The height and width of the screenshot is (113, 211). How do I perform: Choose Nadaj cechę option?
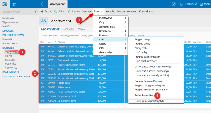[x=141, y=48]
